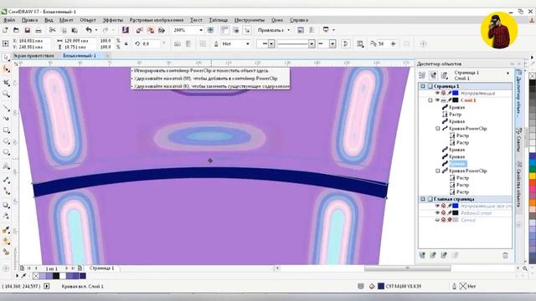
Task: Click the Export icon in standard toolbar
Action: tap(151, 30)
